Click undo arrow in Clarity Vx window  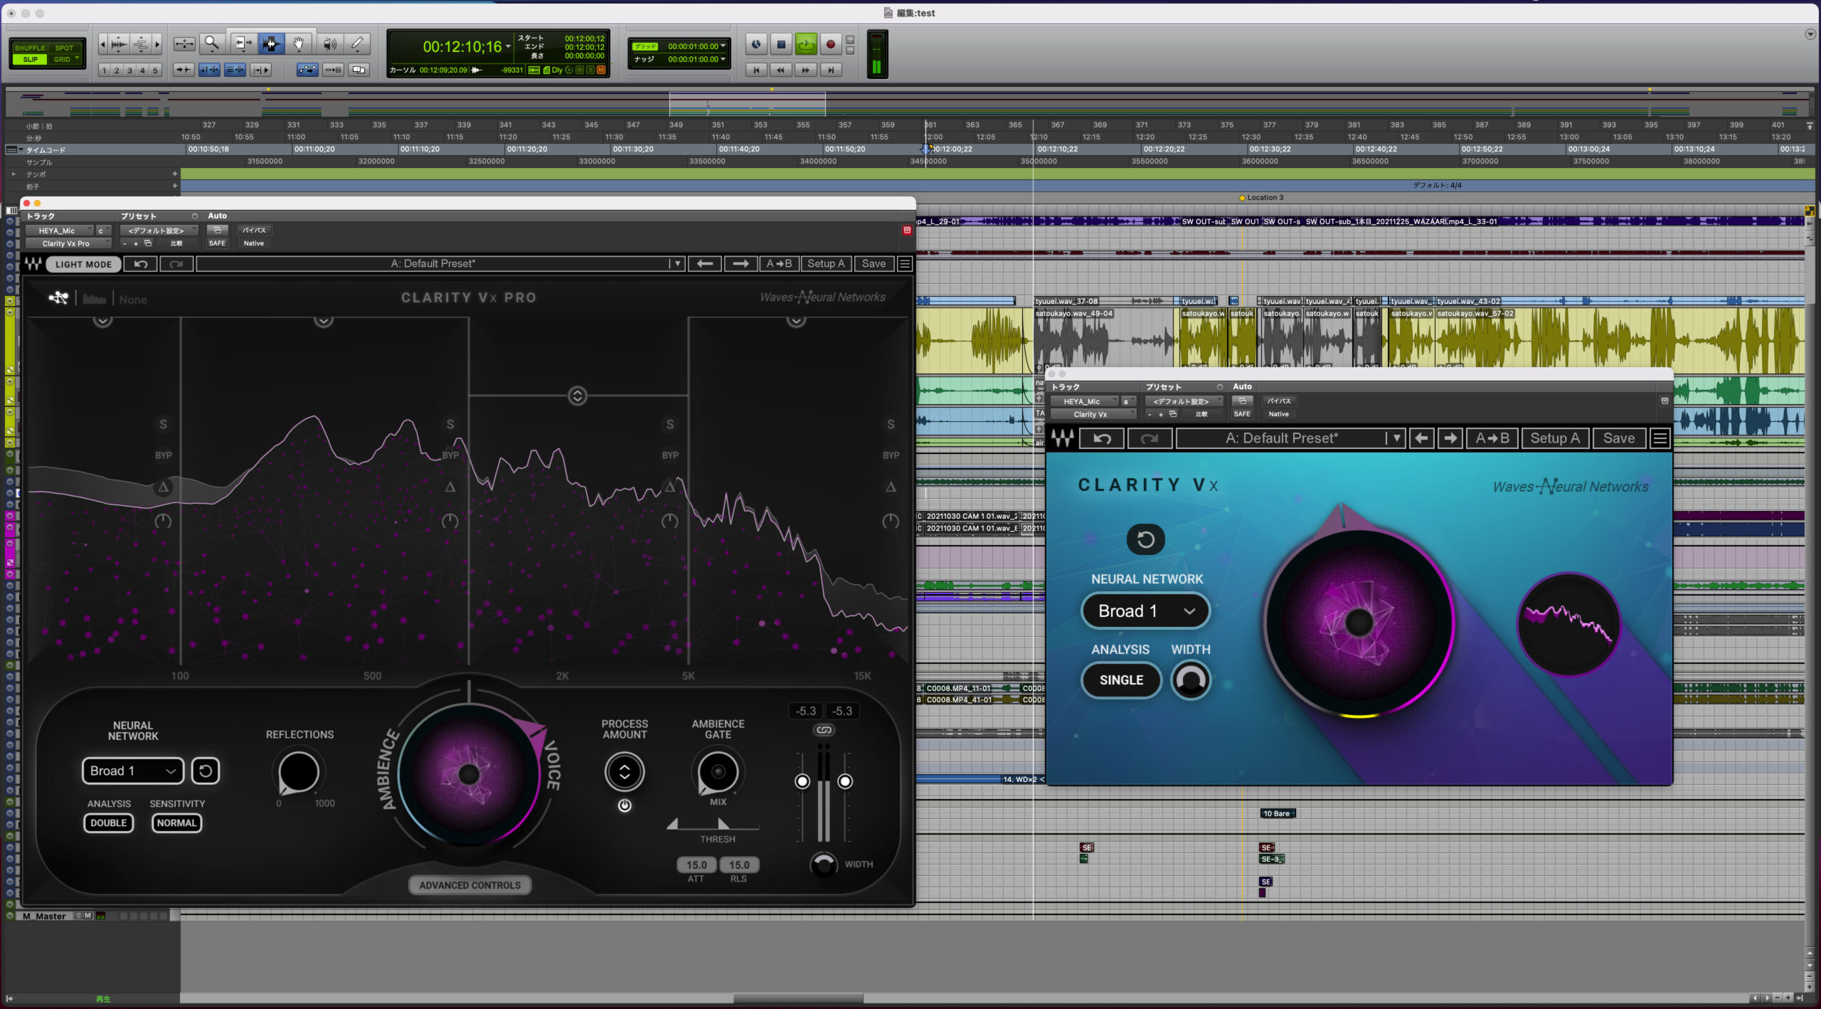[1102, 438]
